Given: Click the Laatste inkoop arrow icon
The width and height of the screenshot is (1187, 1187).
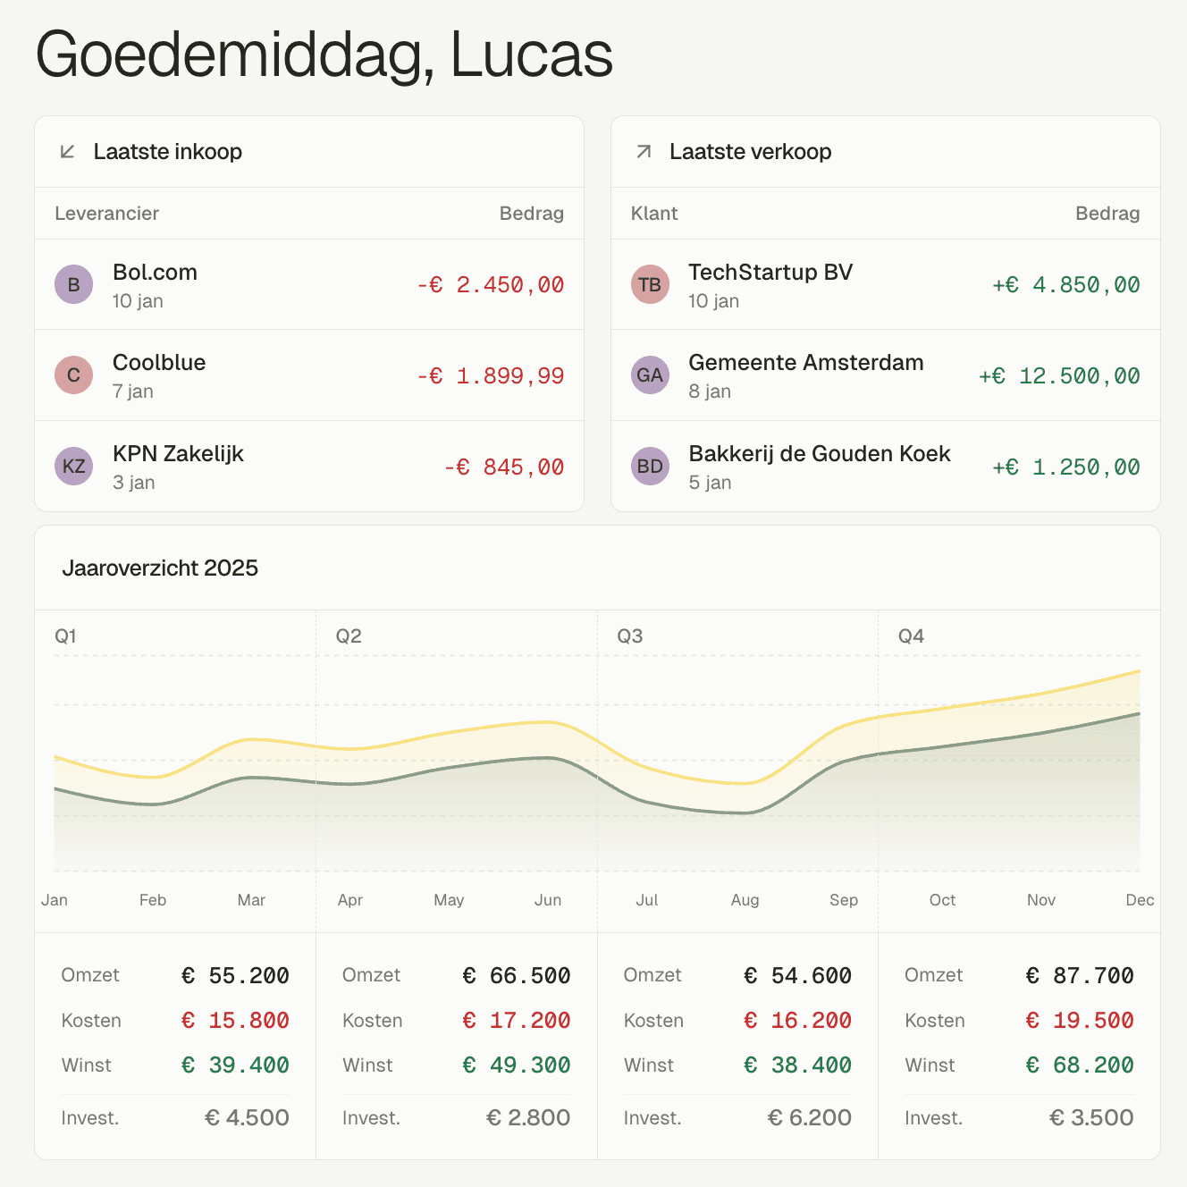Looking at the screenshot, I should 67,152.
